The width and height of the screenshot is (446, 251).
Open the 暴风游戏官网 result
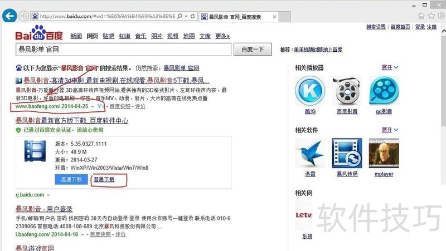35,248
